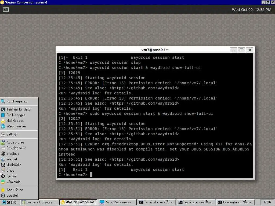Open File Manager menu entry
The width and height of the screenshot is (275, 206).
point(19,115)
